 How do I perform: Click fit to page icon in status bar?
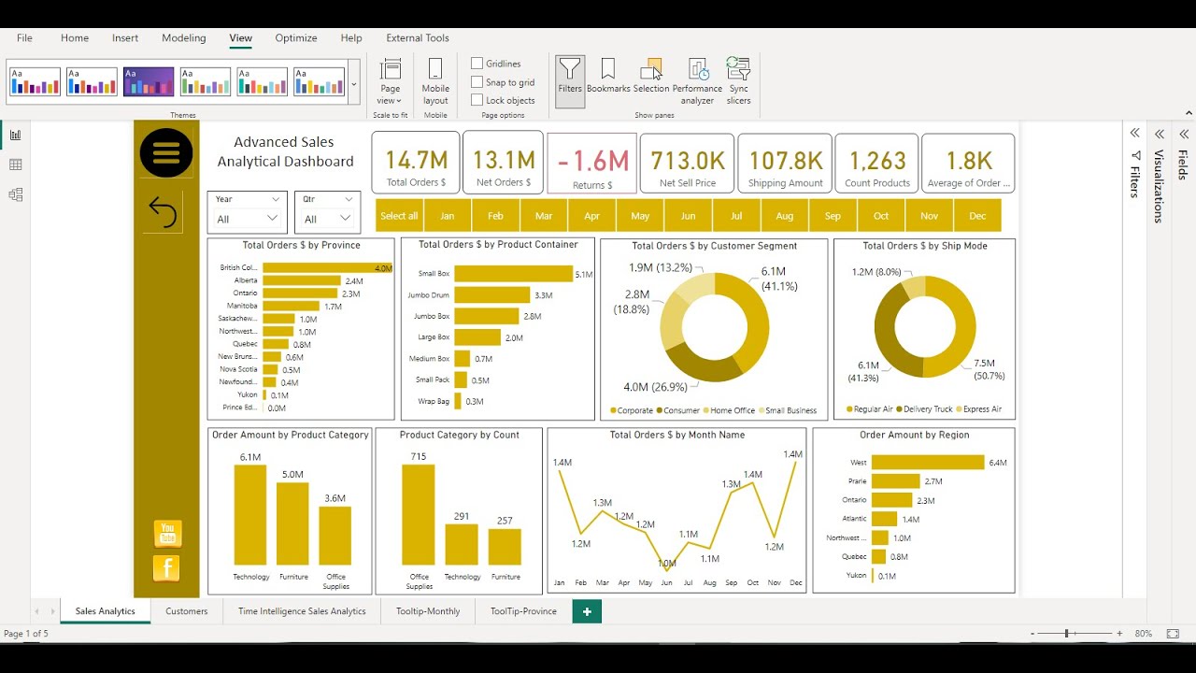click(x=1173, y=634)
